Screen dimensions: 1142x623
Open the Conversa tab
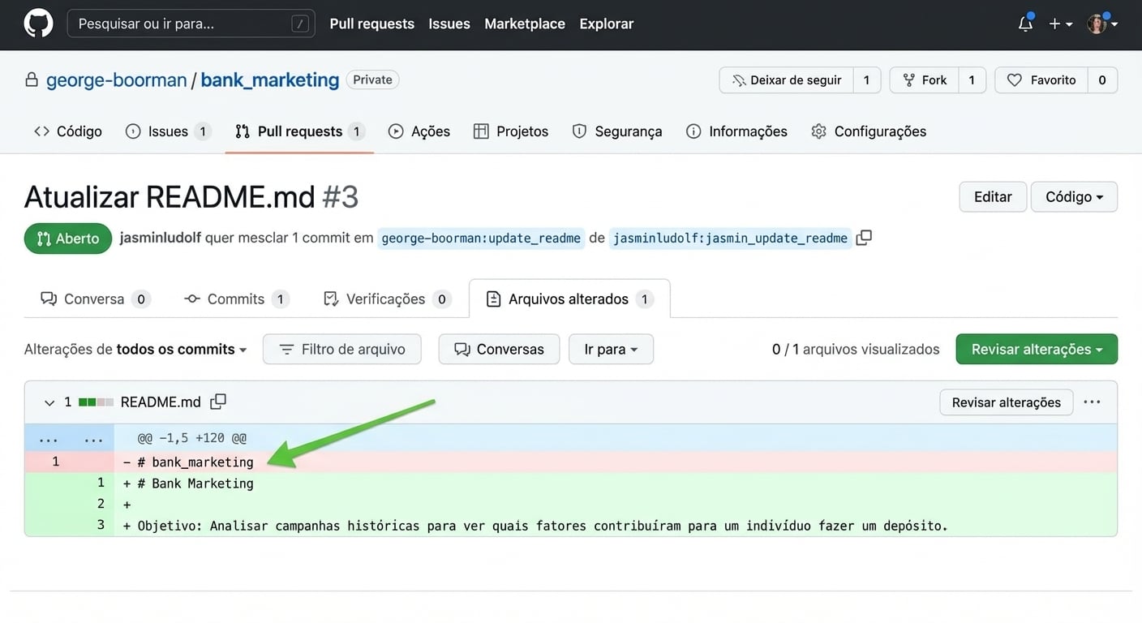point(95,299)
